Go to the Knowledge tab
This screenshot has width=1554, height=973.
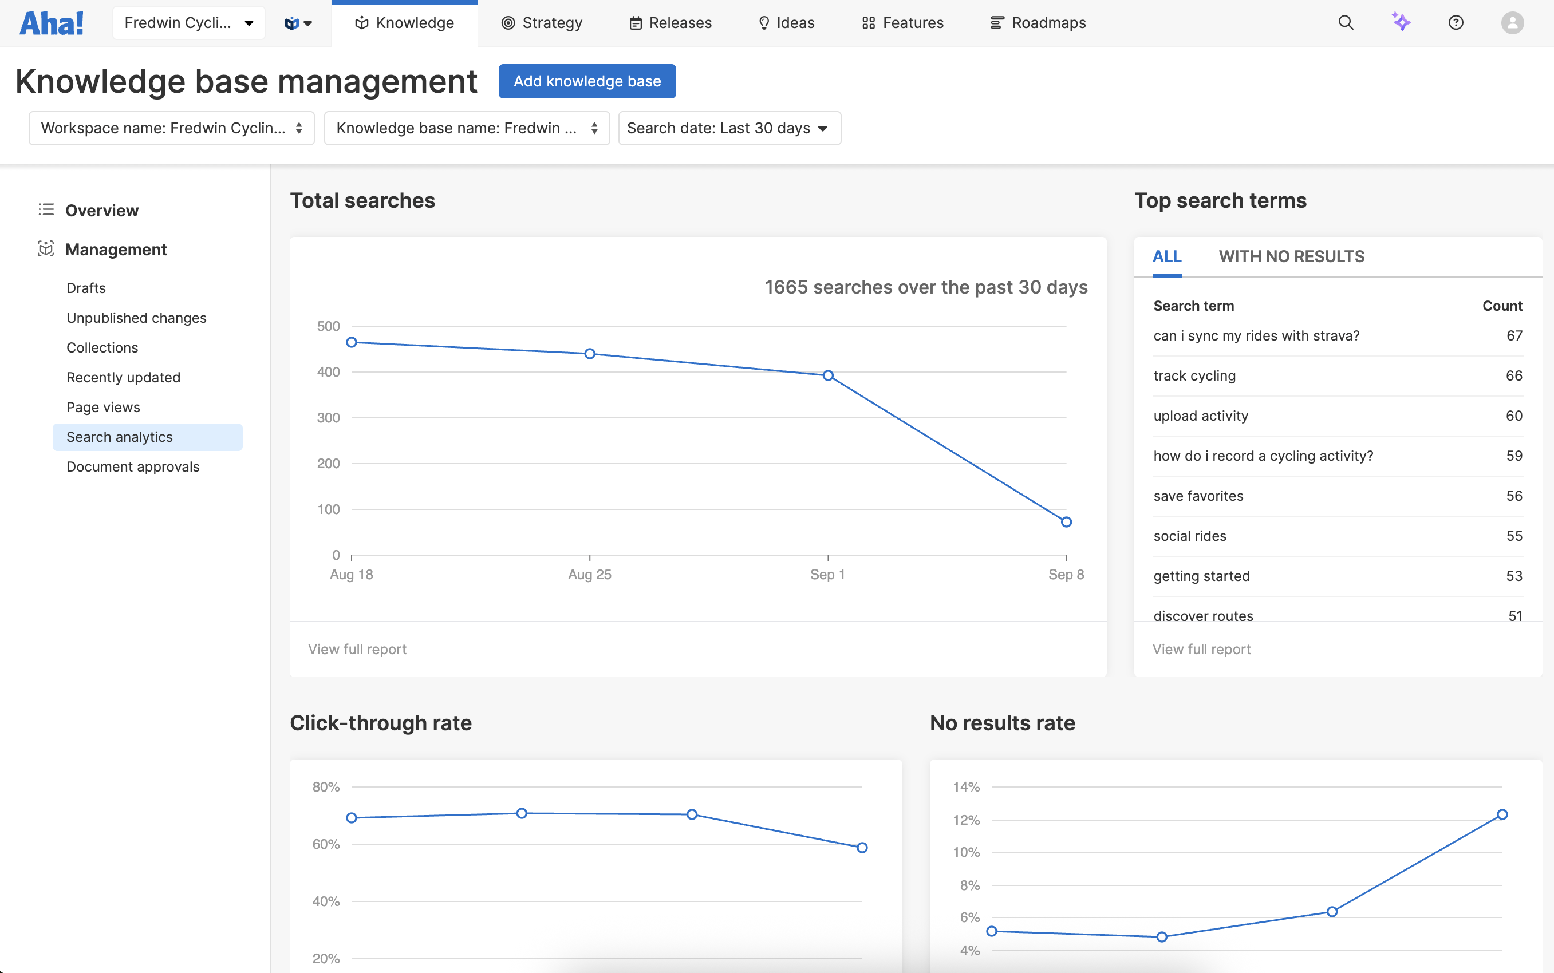click(x=405, y=23)
